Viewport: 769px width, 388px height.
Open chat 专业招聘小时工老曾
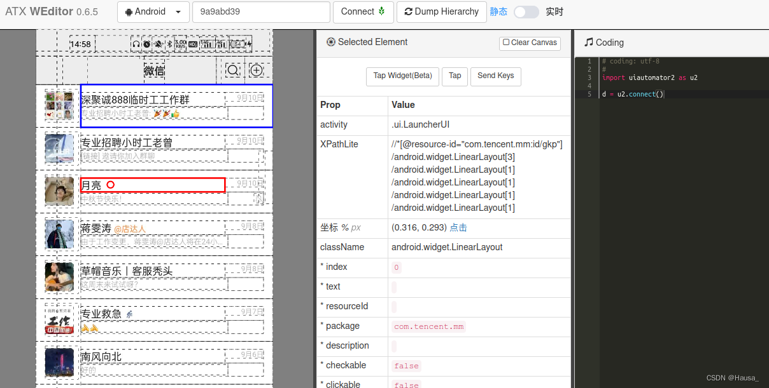point(154,149)
